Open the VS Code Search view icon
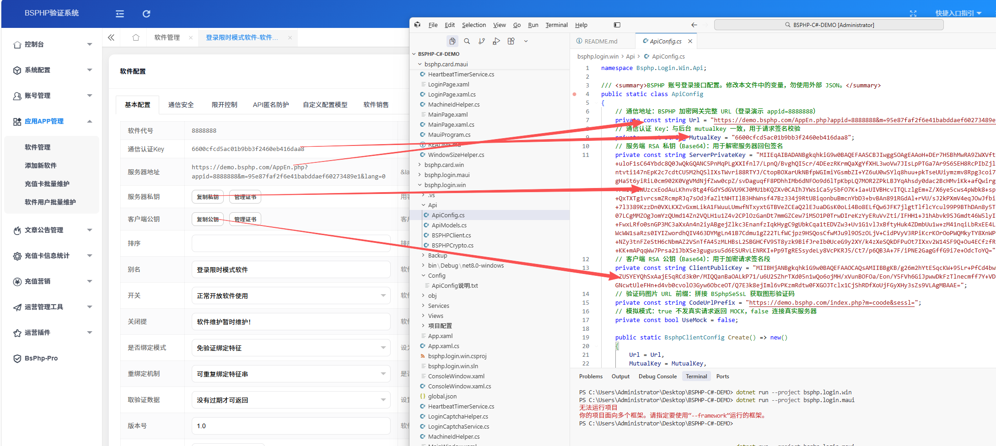Viewport: 996px width, 446px height. (x=467, y=41)
